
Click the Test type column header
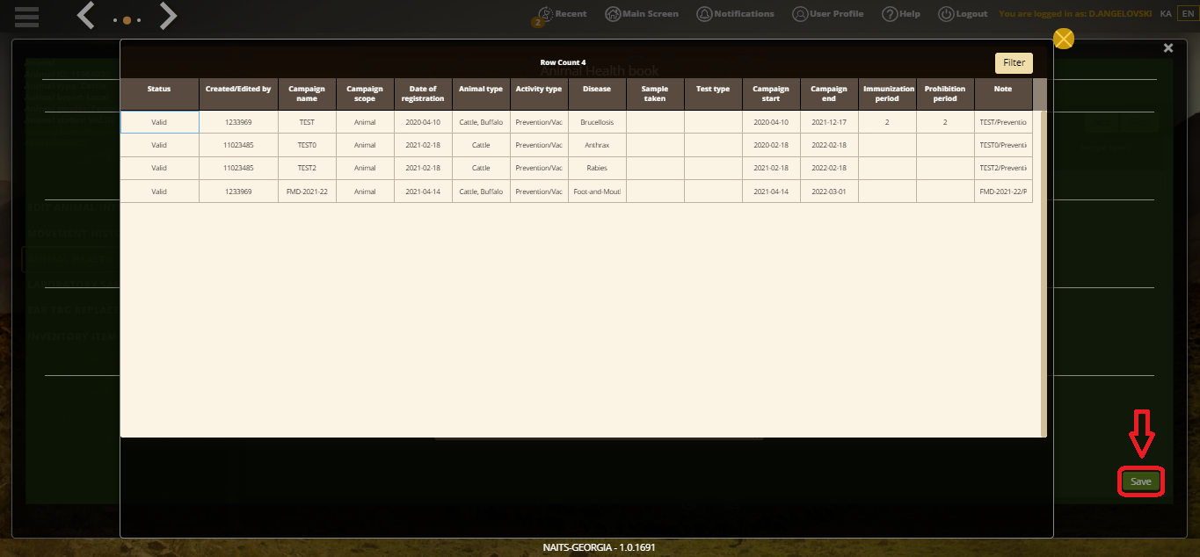click(713, 94)
